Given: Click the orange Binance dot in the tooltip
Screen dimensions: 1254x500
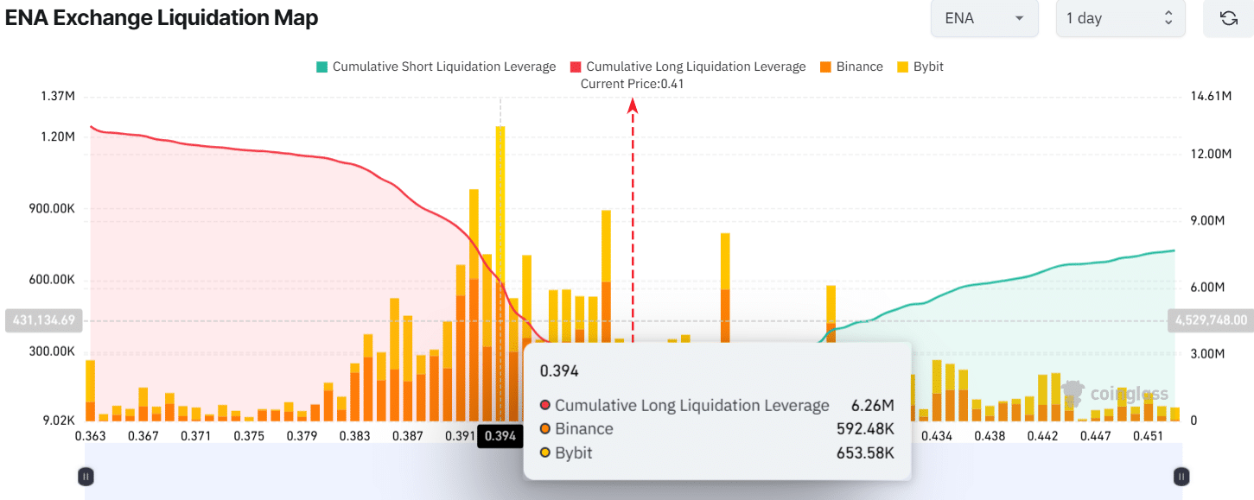Looking at the screenshot, I should coord(544,429).
